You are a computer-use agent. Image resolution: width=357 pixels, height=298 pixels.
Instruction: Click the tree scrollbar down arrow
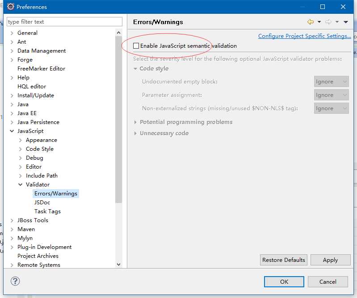pyautogui.click(x=118, y=264)
